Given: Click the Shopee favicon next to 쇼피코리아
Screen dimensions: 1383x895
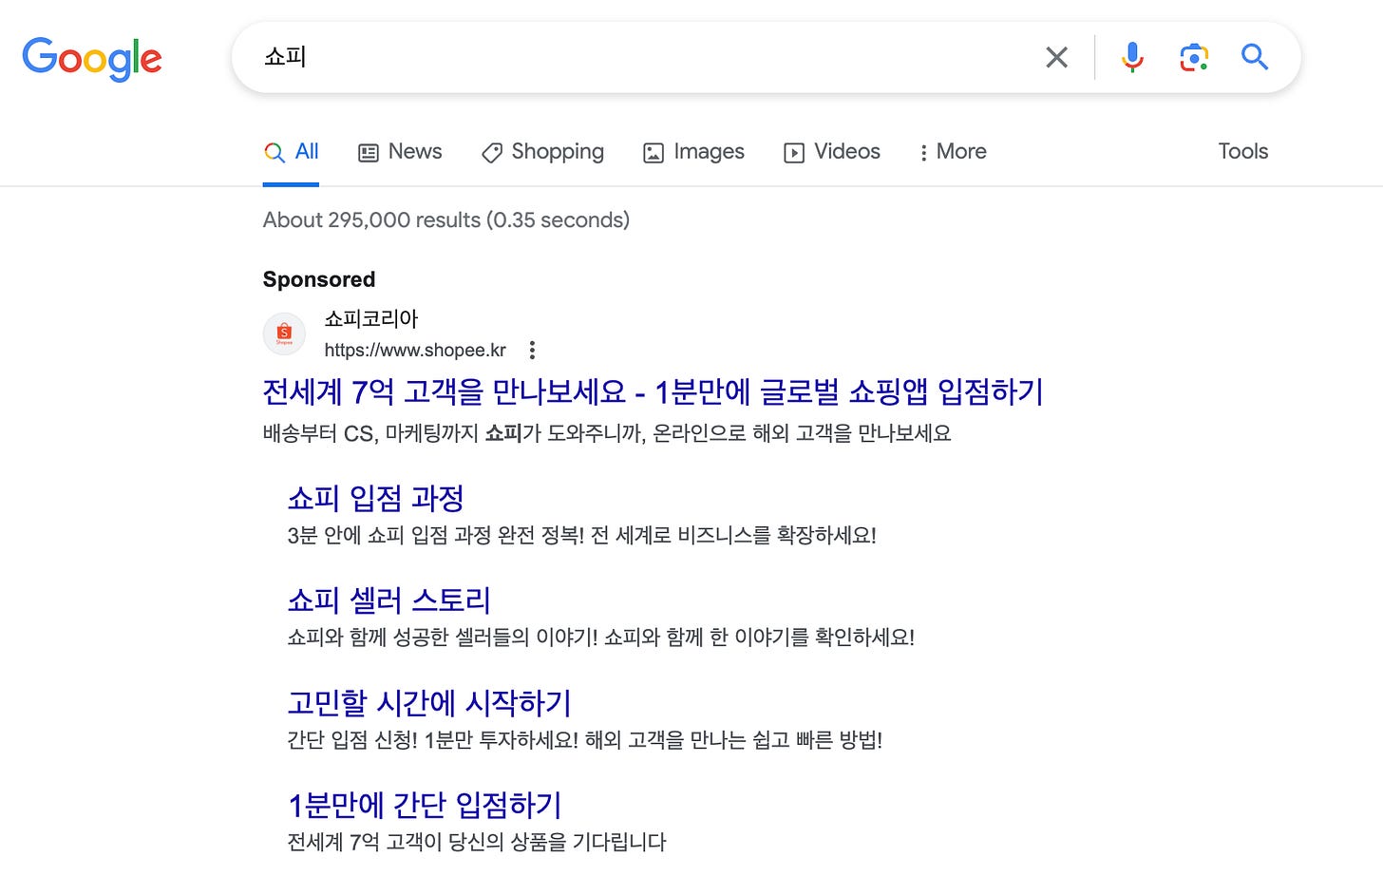Looking at the screenshot, I should (x=284, y=333).
